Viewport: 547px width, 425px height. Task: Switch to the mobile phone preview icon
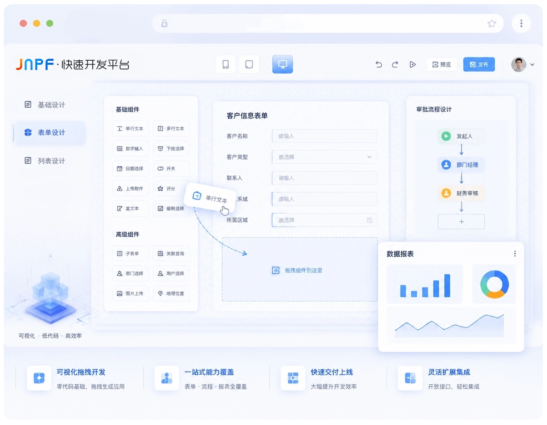point(226,64)
